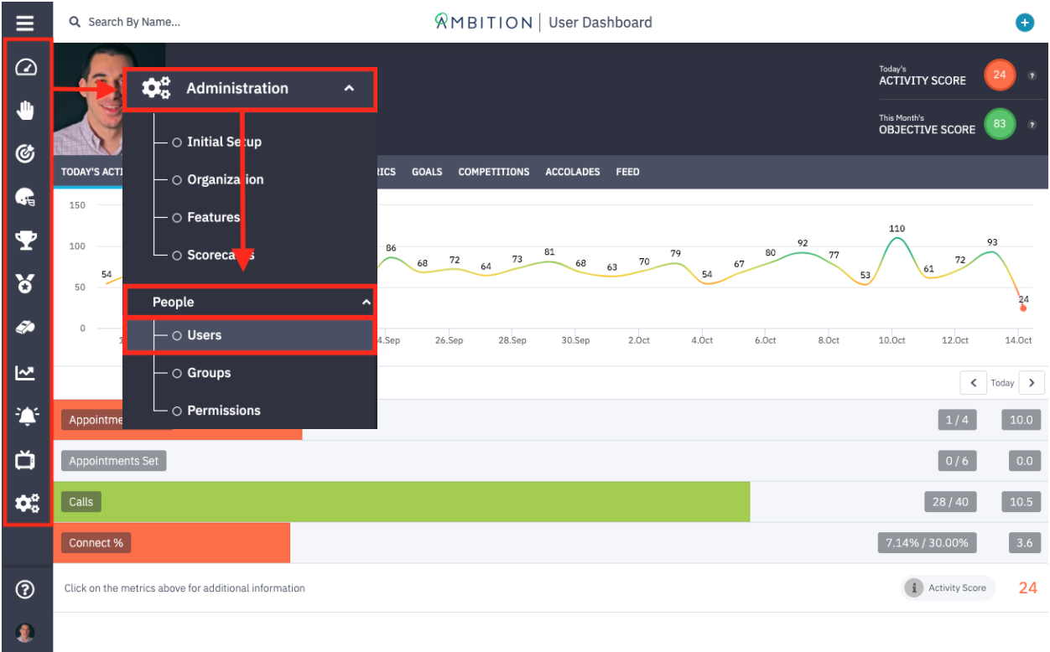
Task: Open the Administration gears sidebar icon
Action: (27, 503)
